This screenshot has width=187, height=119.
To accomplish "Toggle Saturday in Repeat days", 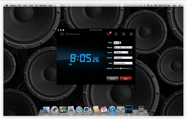I will point(128,47).
